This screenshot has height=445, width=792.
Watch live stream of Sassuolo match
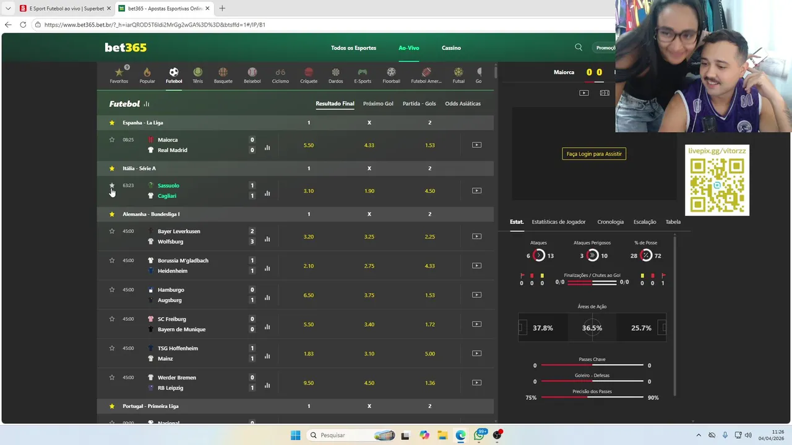tap(476, 191)
